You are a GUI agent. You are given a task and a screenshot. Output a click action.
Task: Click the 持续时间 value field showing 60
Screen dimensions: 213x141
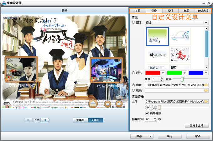point(149,119)
